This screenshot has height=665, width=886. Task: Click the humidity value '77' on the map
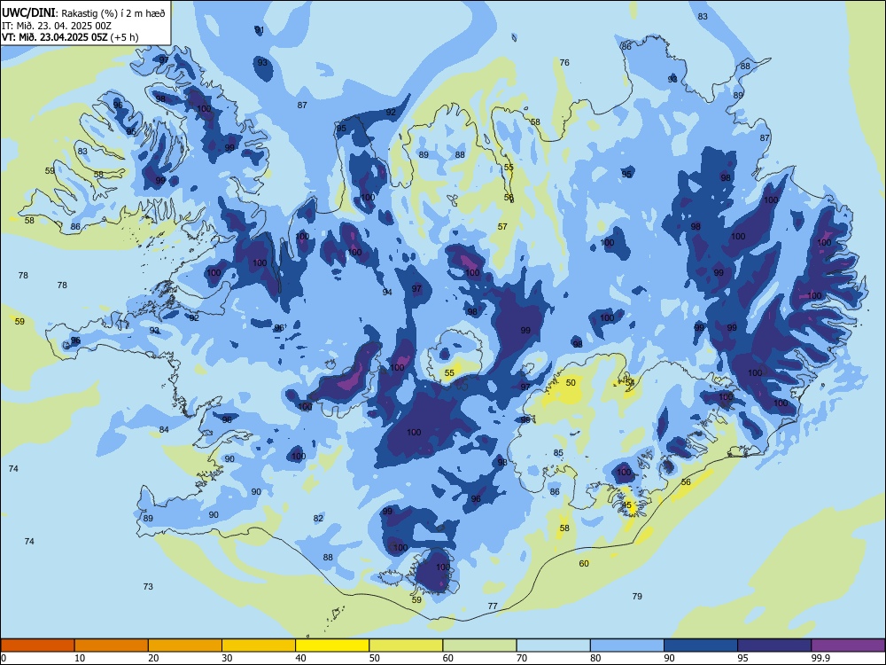493,606
